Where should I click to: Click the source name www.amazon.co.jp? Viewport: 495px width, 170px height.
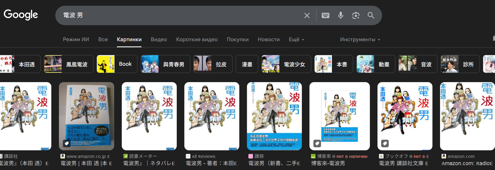(x=86, y=156)
